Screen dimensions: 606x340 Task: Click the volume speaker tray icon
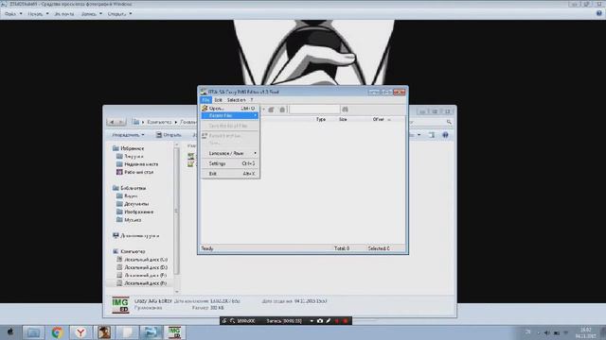coord(547,332)
